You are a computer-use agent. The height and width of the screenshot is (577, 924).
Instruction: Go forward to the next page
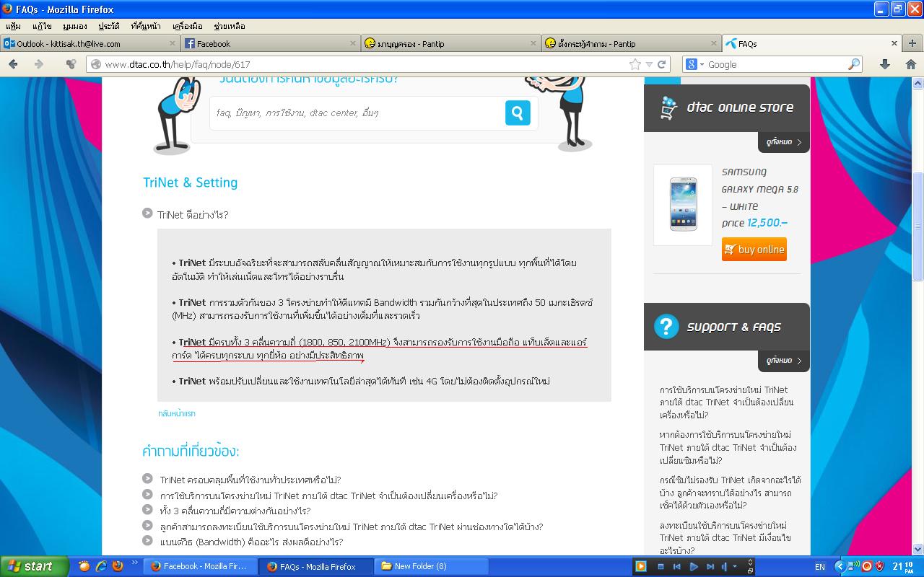[39, 64]
